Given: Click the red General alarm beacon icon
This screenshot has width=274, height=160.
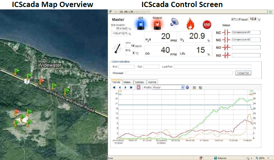Looking at the screenshot, I should click(157, 25).
